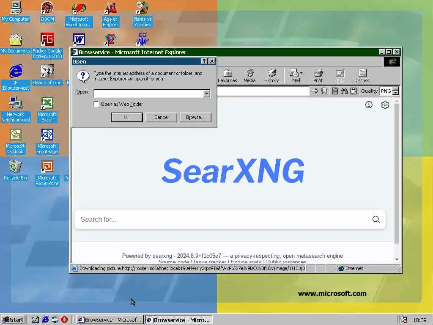Viewport: 433px width, 325px height.
Task: Select the DOOM desktop icon
Action: pyautogui.click(x=47, y=11)
